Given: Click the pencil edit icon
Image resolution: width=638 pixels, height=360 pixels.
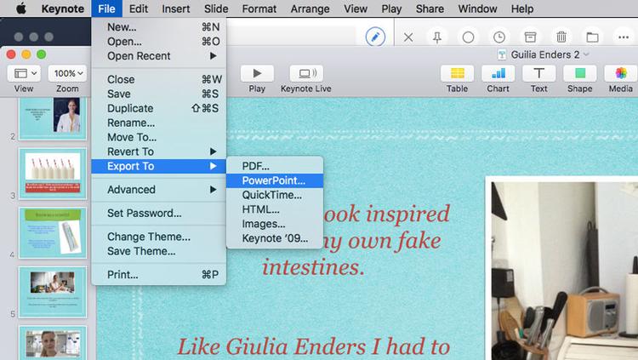Looking at the screenshot, I should tap(375, 37).
